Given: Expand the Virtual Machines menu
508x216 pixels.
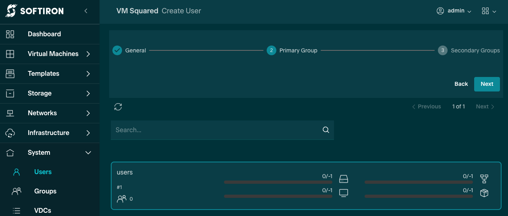Looking at the screenshot, I should (88, 54).
